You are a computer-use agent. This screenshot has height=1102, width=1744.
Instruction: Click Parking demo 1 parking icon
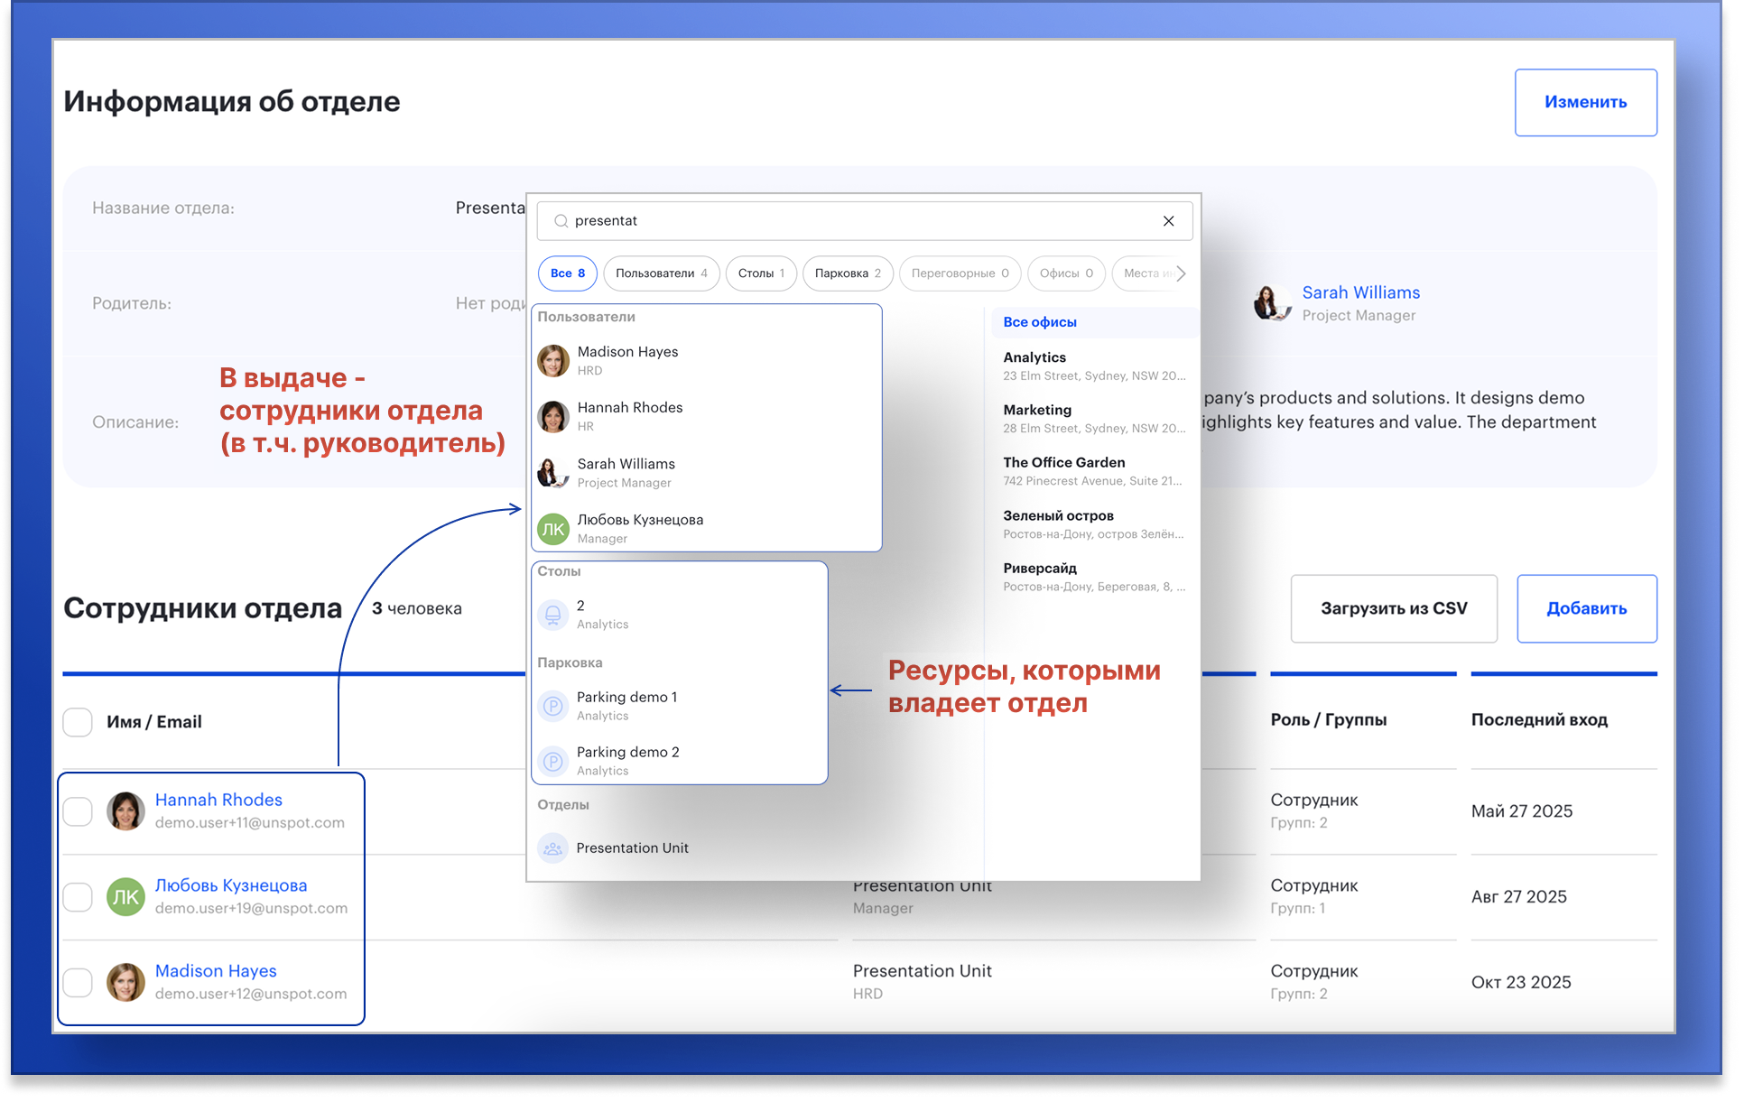pyautogui.click(x=552, y=706)
